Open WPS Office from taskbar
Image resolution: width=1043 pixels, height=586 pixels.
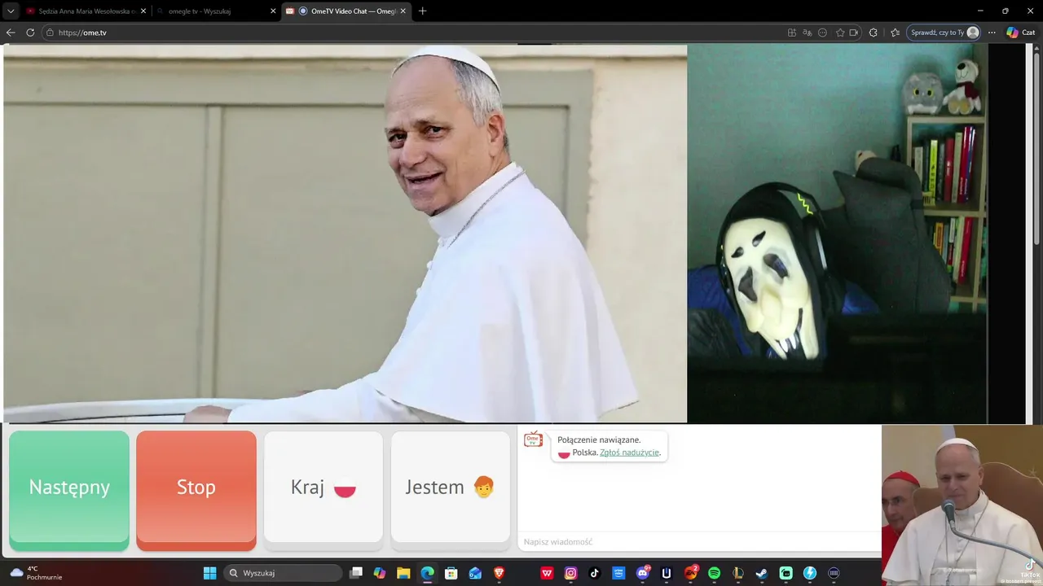click(x=547, y=573)
